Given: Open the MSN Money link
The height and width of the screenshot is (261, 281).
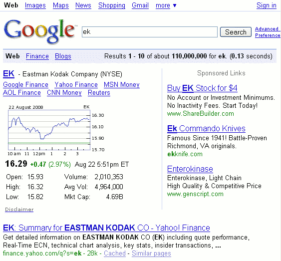Looking at the screenshot, I should [x=122, y=84].
